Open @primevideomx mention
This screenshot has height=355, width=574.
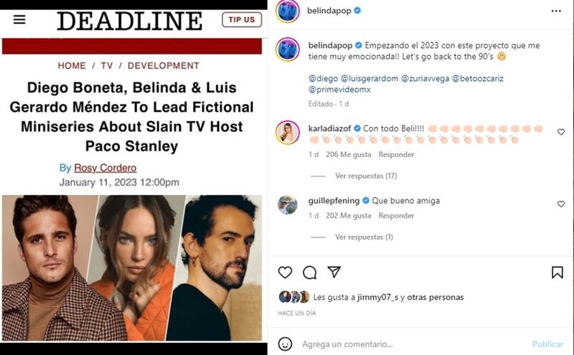click(x=339, y=90)
